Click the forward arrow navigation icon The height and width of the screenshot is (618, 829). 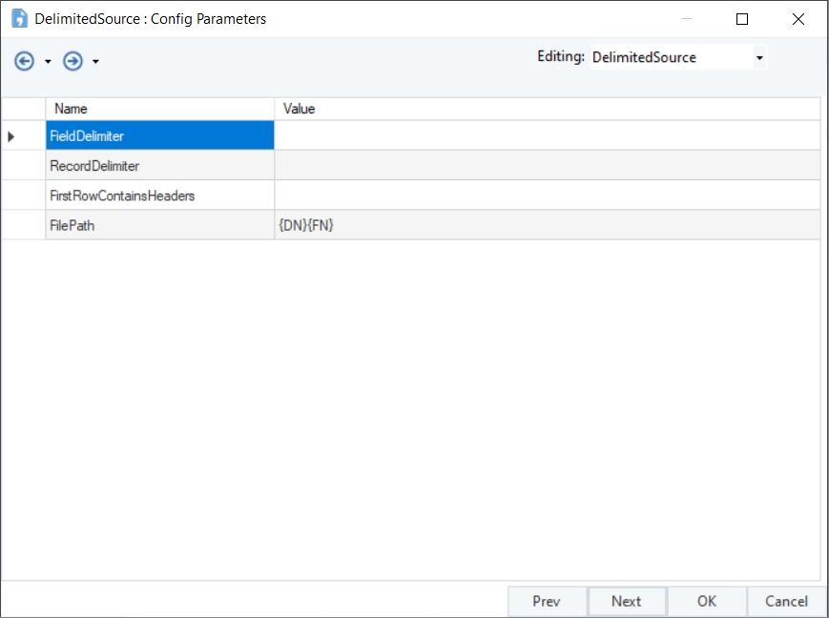73,61
